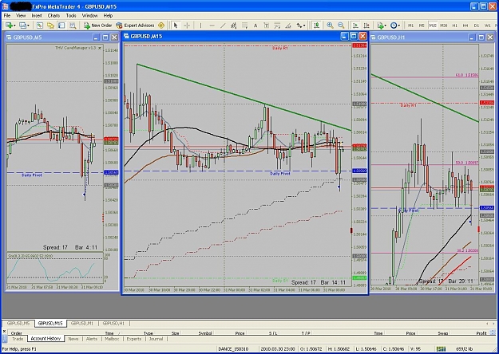Open the Tools menu
Image resolution: width=499 pixels, height=354 pixels.
[x=71, y=16]
